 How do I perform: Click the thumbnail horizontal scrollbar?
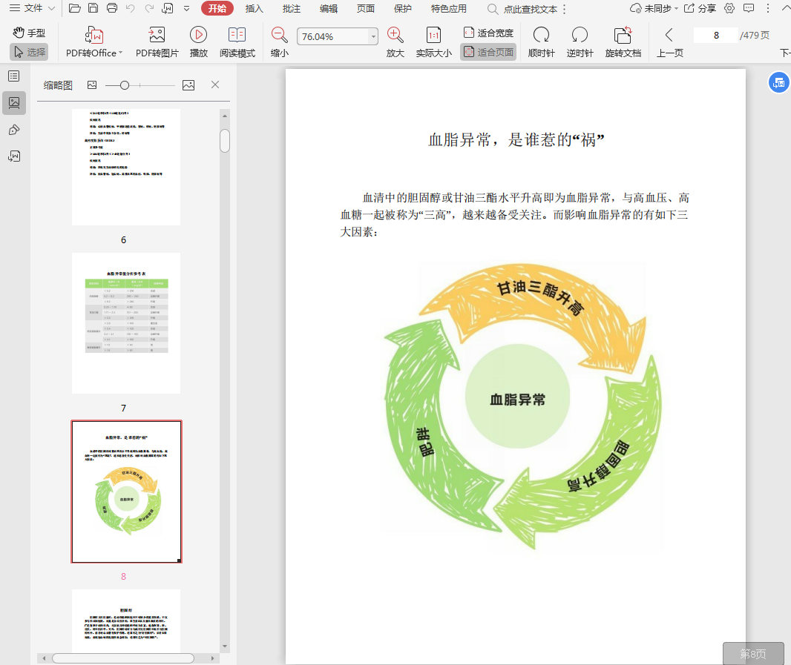point(123,658)
